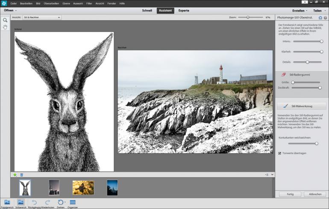Viewport: 329px width, 209px height.
Task: Click Konturkanten weichzeichnen slider handle
Action: point(317,144)
